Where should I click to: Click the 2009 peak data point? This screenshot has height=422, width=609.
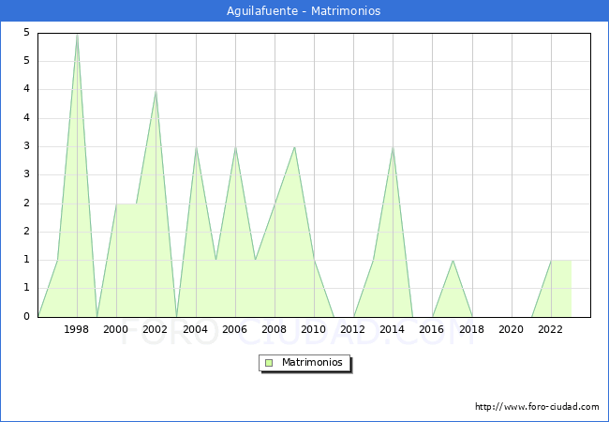295,147
